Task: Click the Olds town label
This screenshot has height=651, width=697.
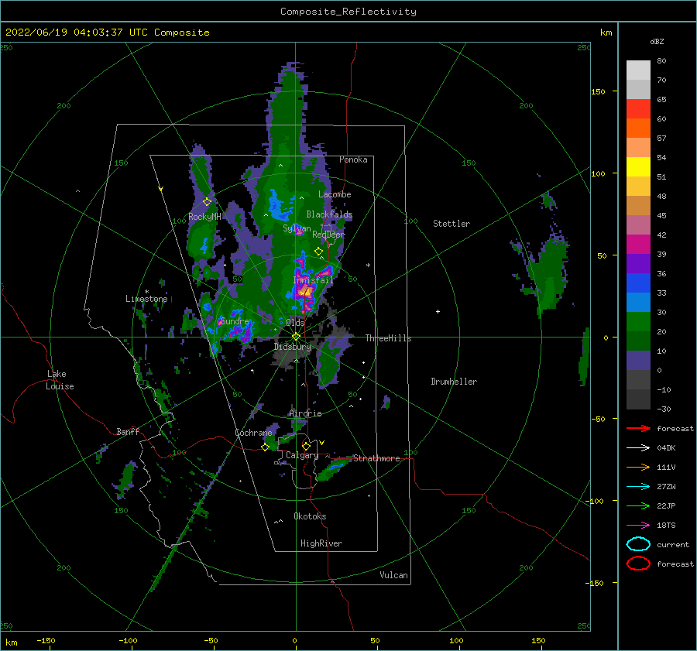Action: 295,323
